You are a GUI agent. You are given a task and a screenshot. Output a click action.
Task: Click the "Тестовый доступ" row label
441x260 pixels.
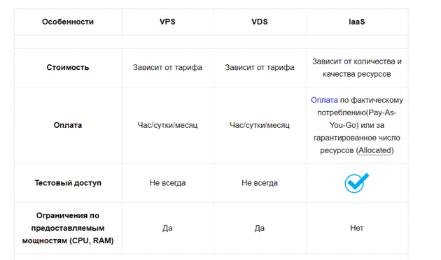tap(68, 183)
